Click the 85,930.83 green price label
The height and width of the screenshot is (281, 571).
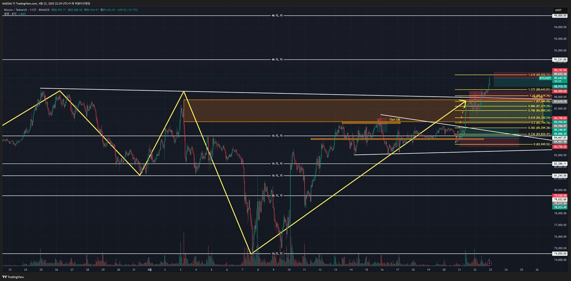pos(560,122)
